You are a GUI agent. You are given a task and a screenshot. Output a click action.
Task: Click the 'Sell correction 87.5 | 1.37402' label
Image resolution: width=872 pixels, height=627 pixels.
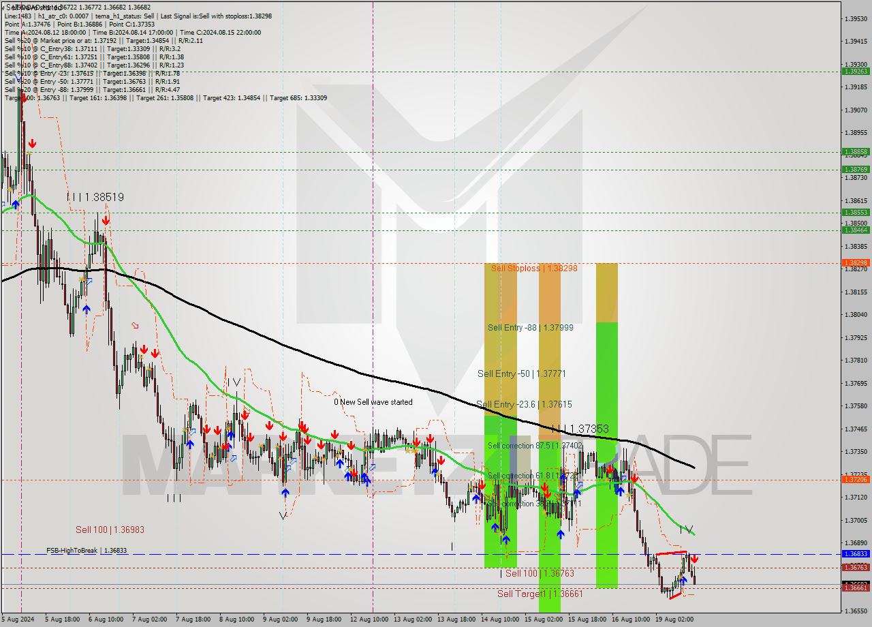(535, 446)
